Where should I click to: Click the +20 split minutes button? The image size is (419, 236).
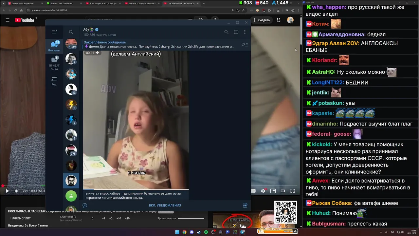click(x=127, y=218)
